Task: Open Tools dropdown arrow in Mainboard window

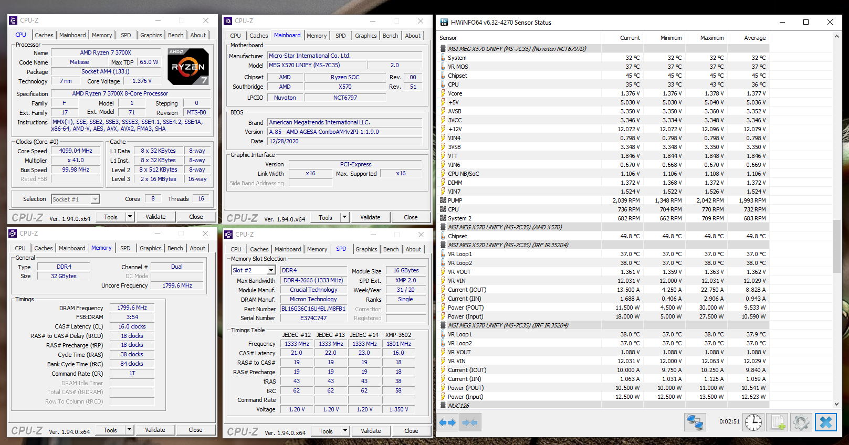Action: tap(344, 217)
